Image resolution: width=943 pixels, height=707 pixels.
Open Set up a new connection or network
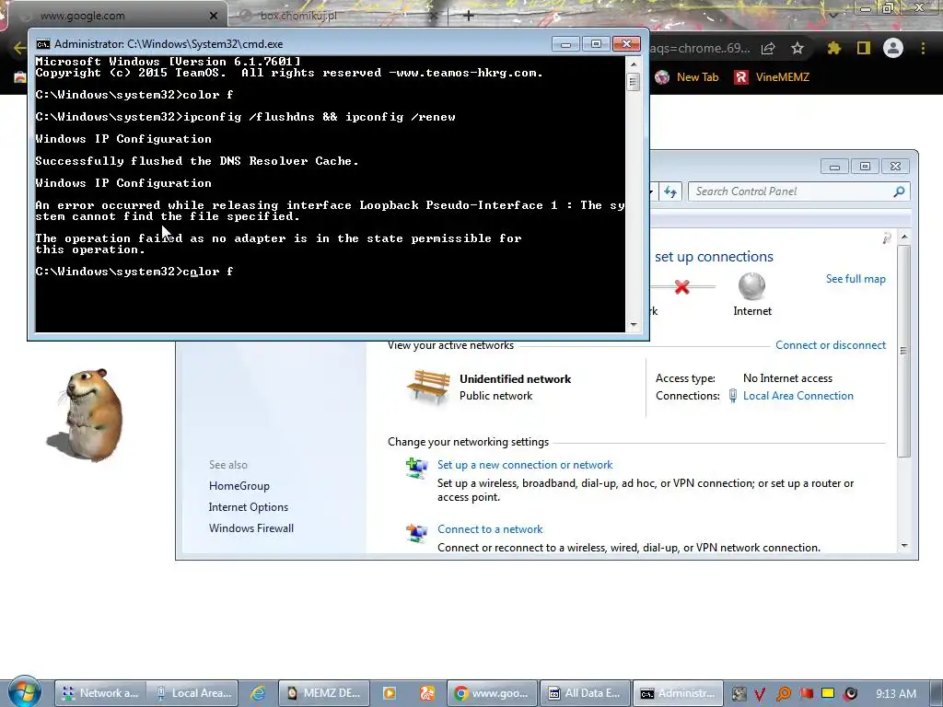[x=524, y=465]
